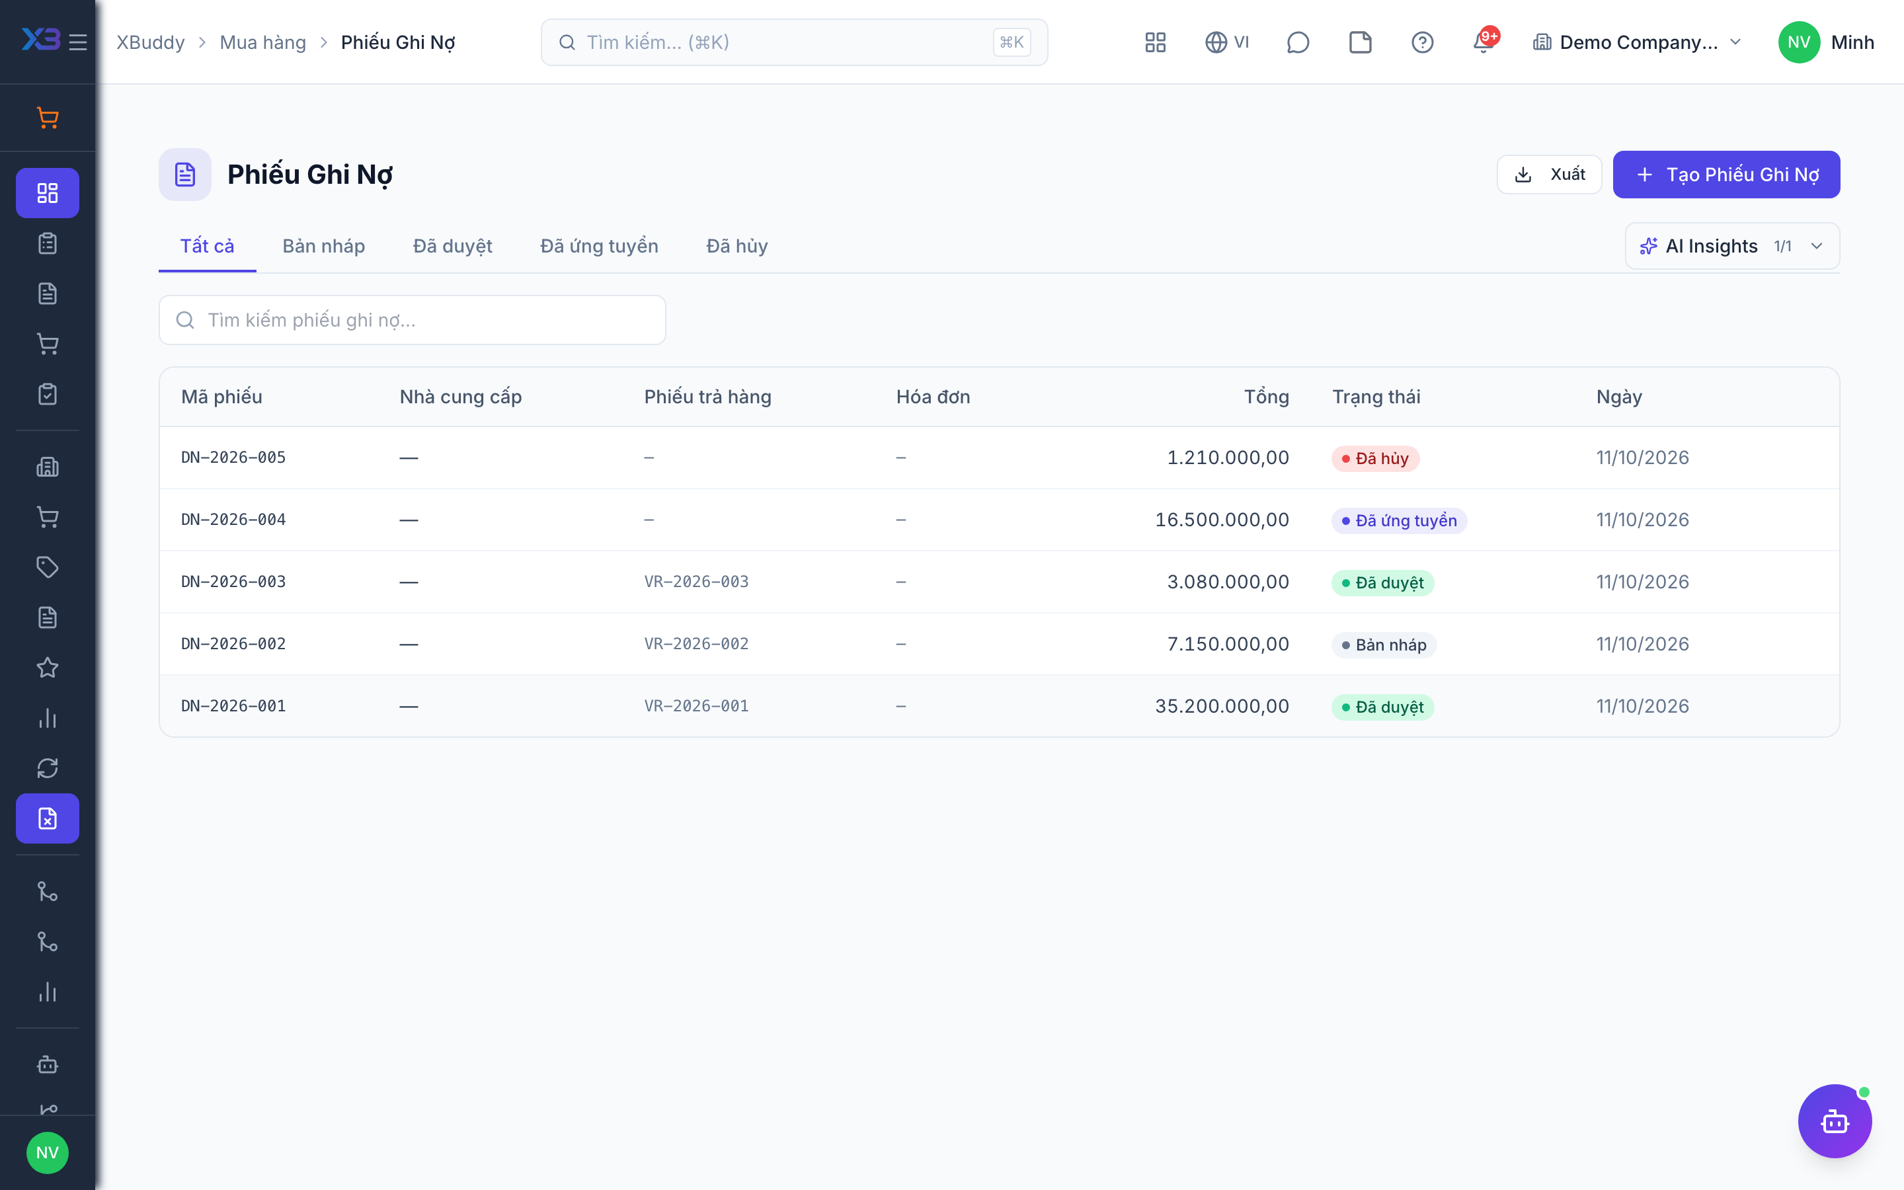Launch the floating AI assistant robot button
Image resolution: width=1904 pixels, height=1190 pixels.
1834,1121
